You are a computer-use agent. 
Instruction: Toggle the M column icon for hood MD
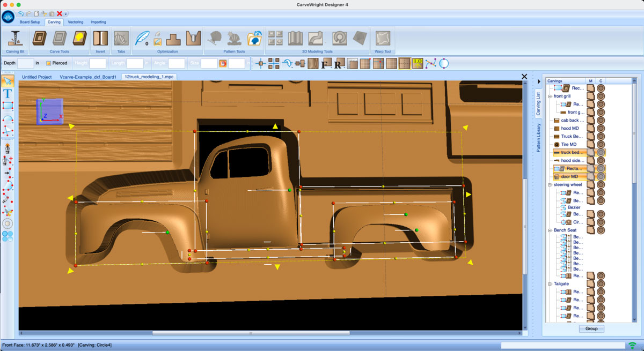pos(591,129)
